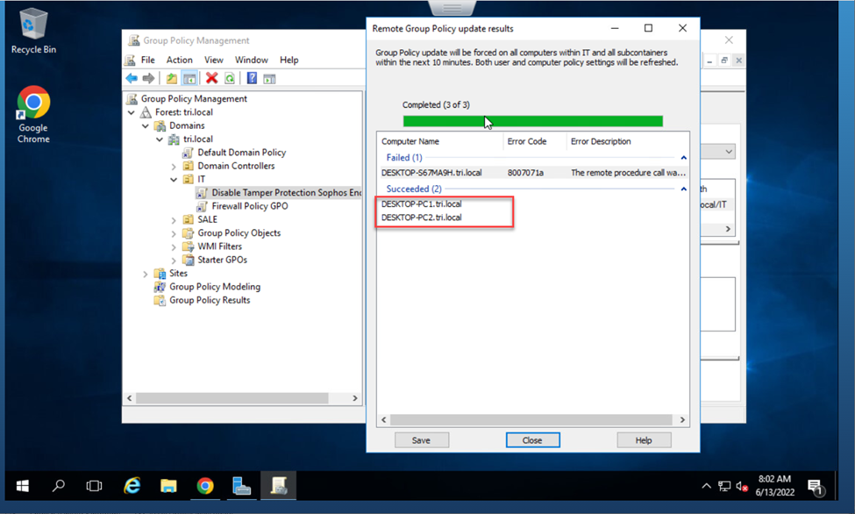Launch Internet Explorer from taskbar

coord(132,486)
